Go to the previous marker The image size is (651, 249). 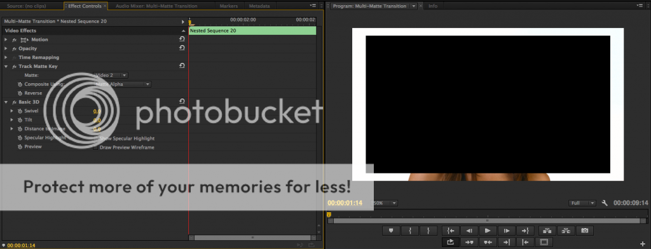coord(488,242)
